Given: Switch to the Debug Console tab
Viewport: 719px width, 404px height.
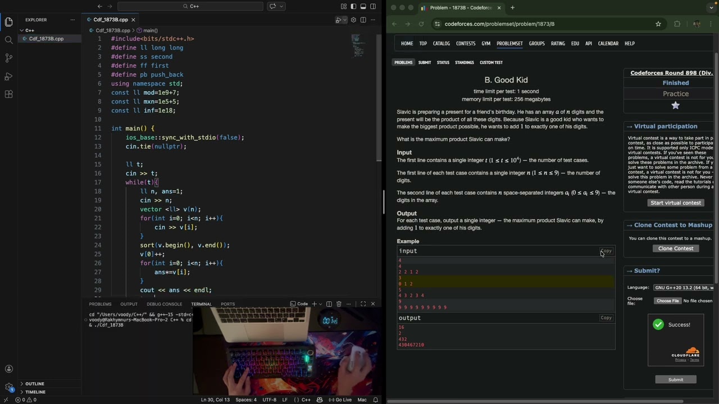Looking at the screenshot, I should click(164, 304).
